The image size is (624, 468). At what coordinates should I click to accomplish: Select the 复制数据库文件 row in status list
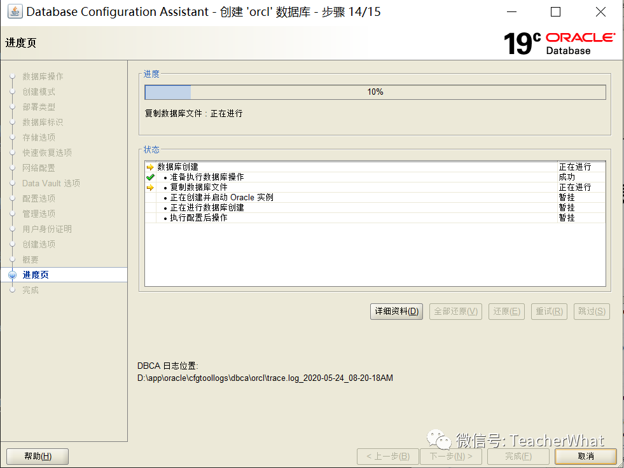pyautogui.click(x=375, y=188)
